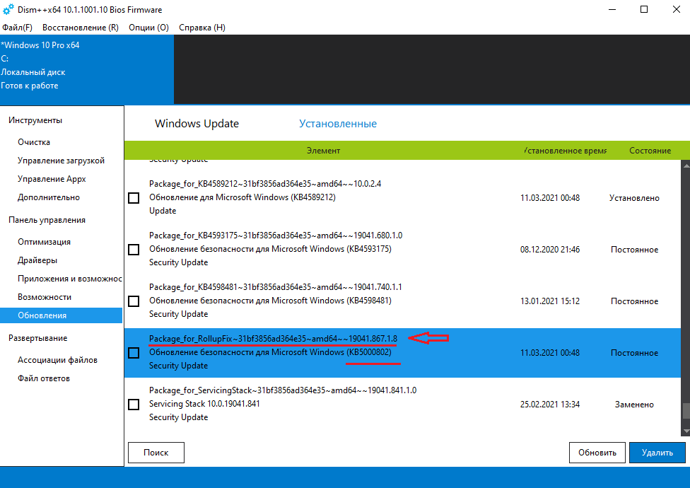690x488 pixels.
Task: Switch to the Windows Update tab
Action: [197, 124]
